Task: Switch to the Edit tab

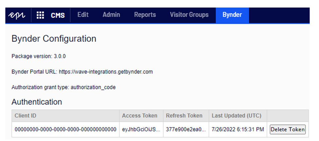Action: tap(83, 15)
